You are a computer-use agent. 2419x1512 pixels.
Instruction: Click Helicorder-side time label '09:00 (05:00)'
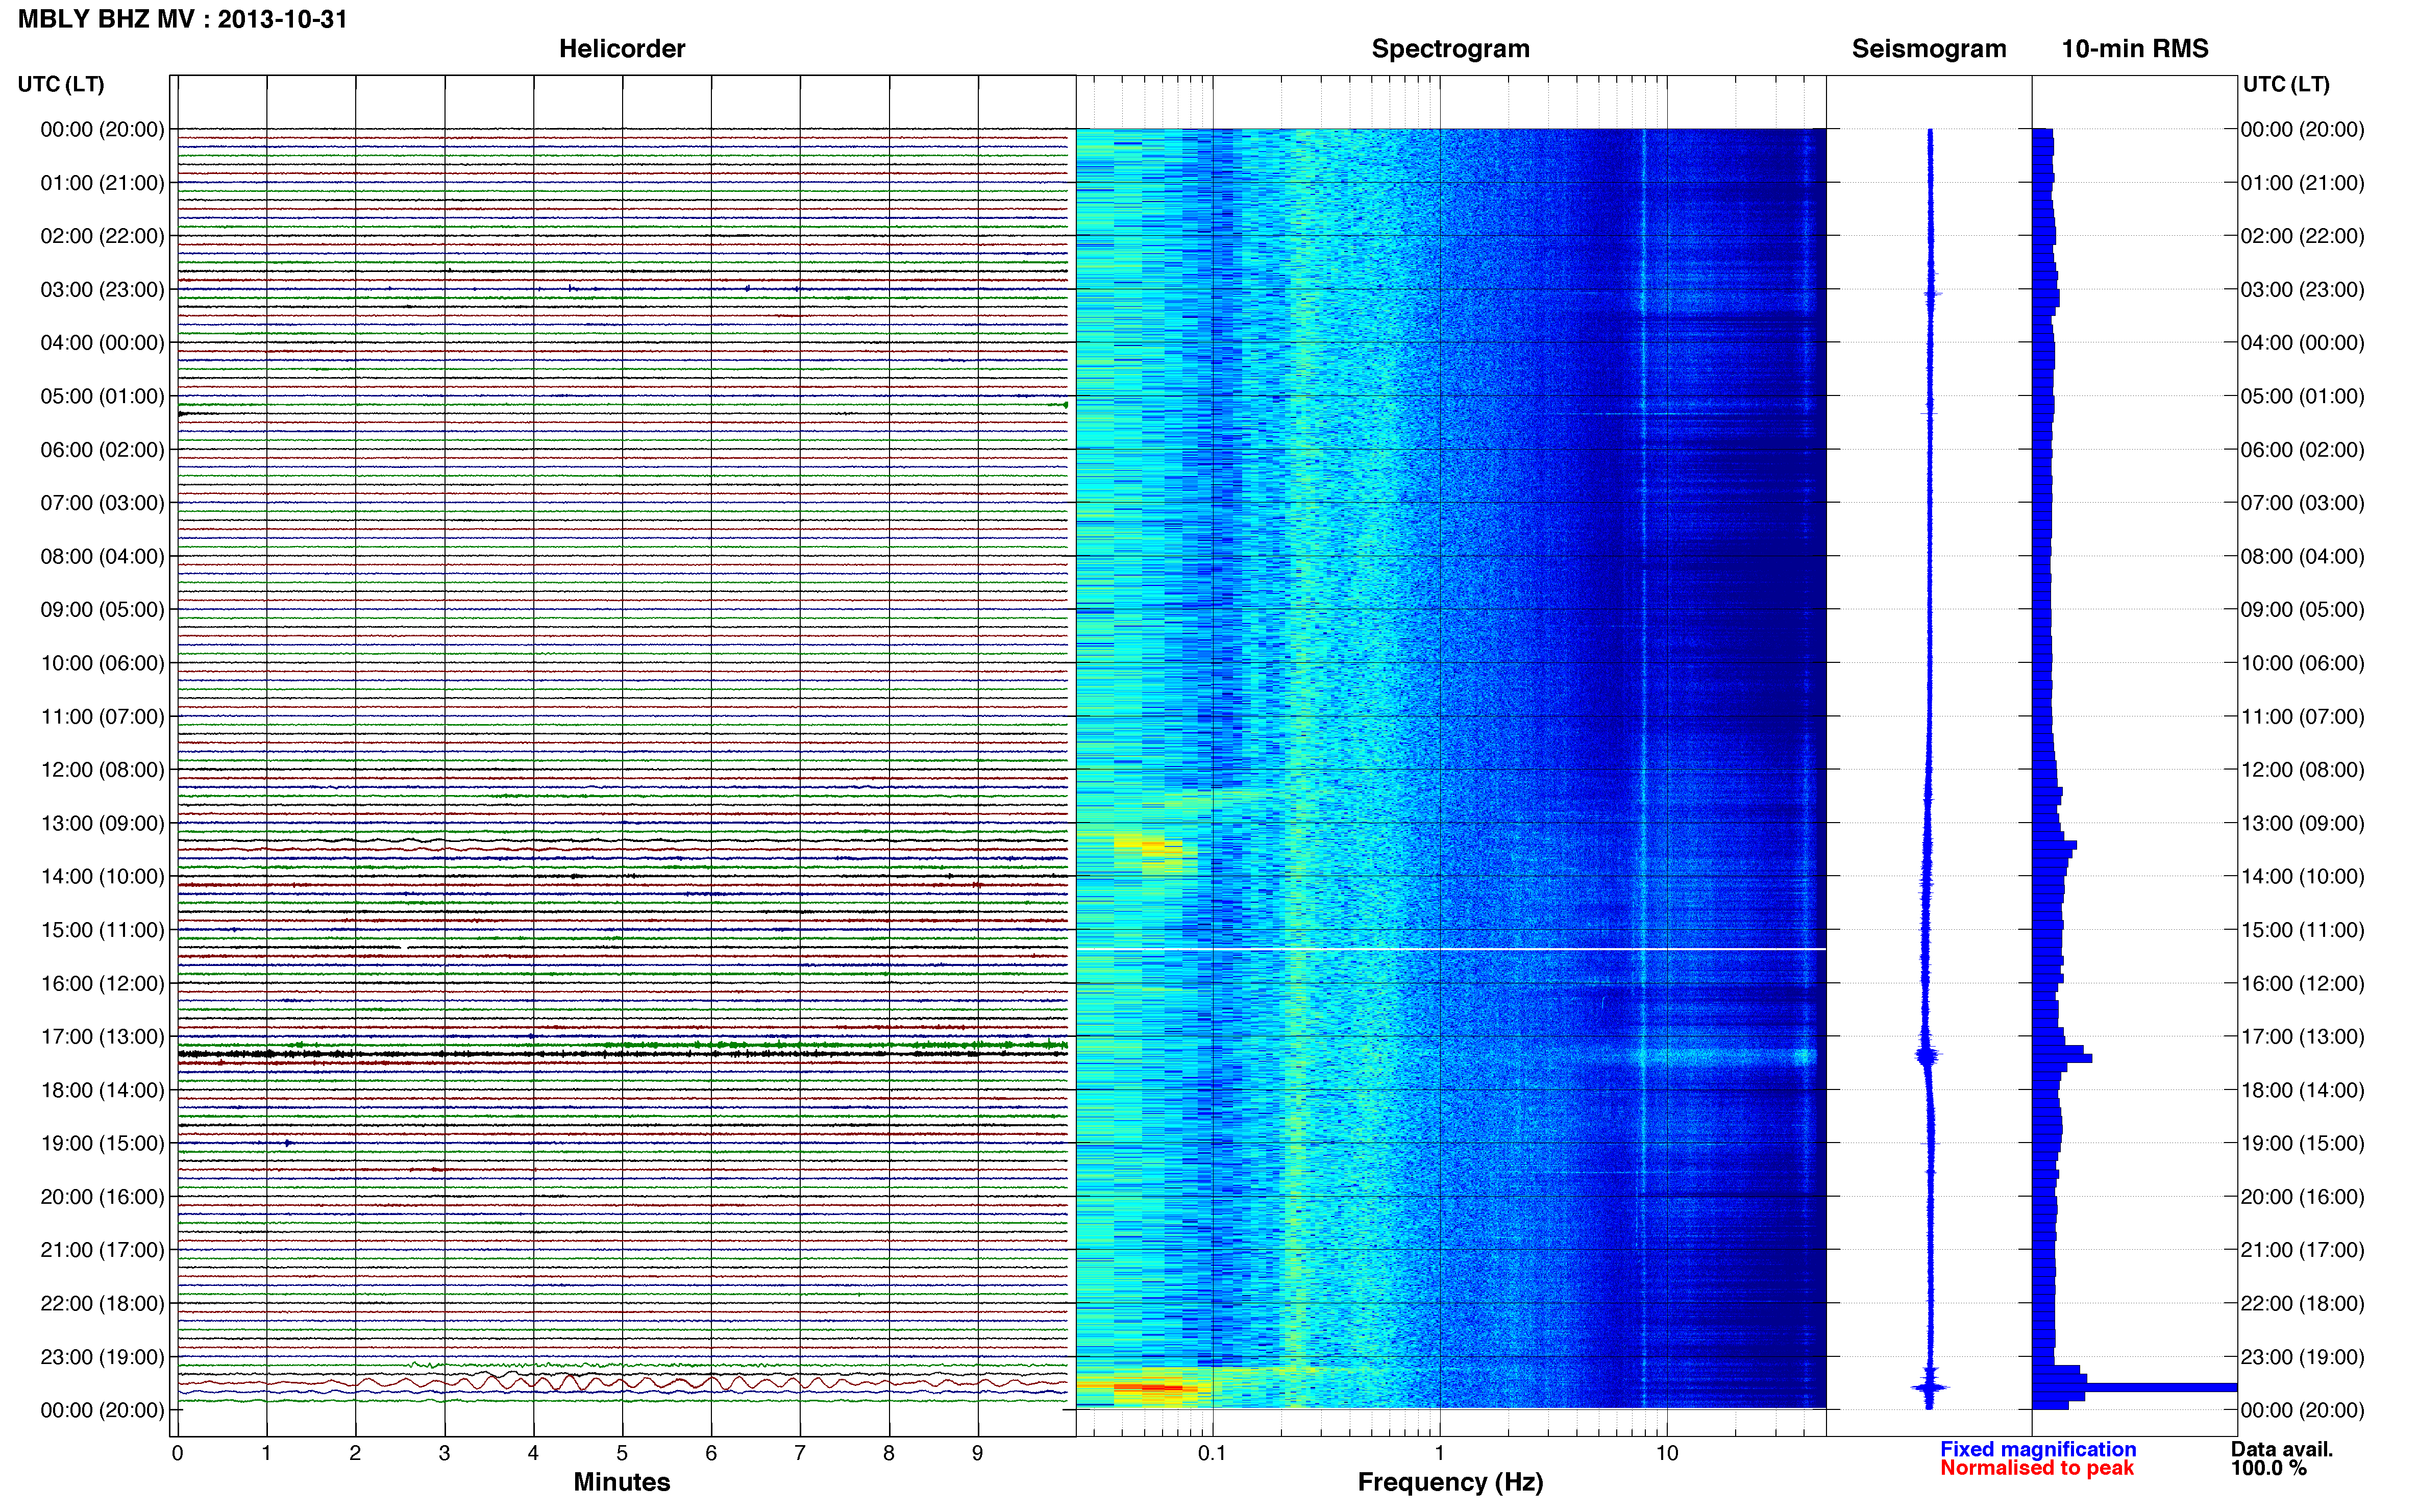click(102, 610)
